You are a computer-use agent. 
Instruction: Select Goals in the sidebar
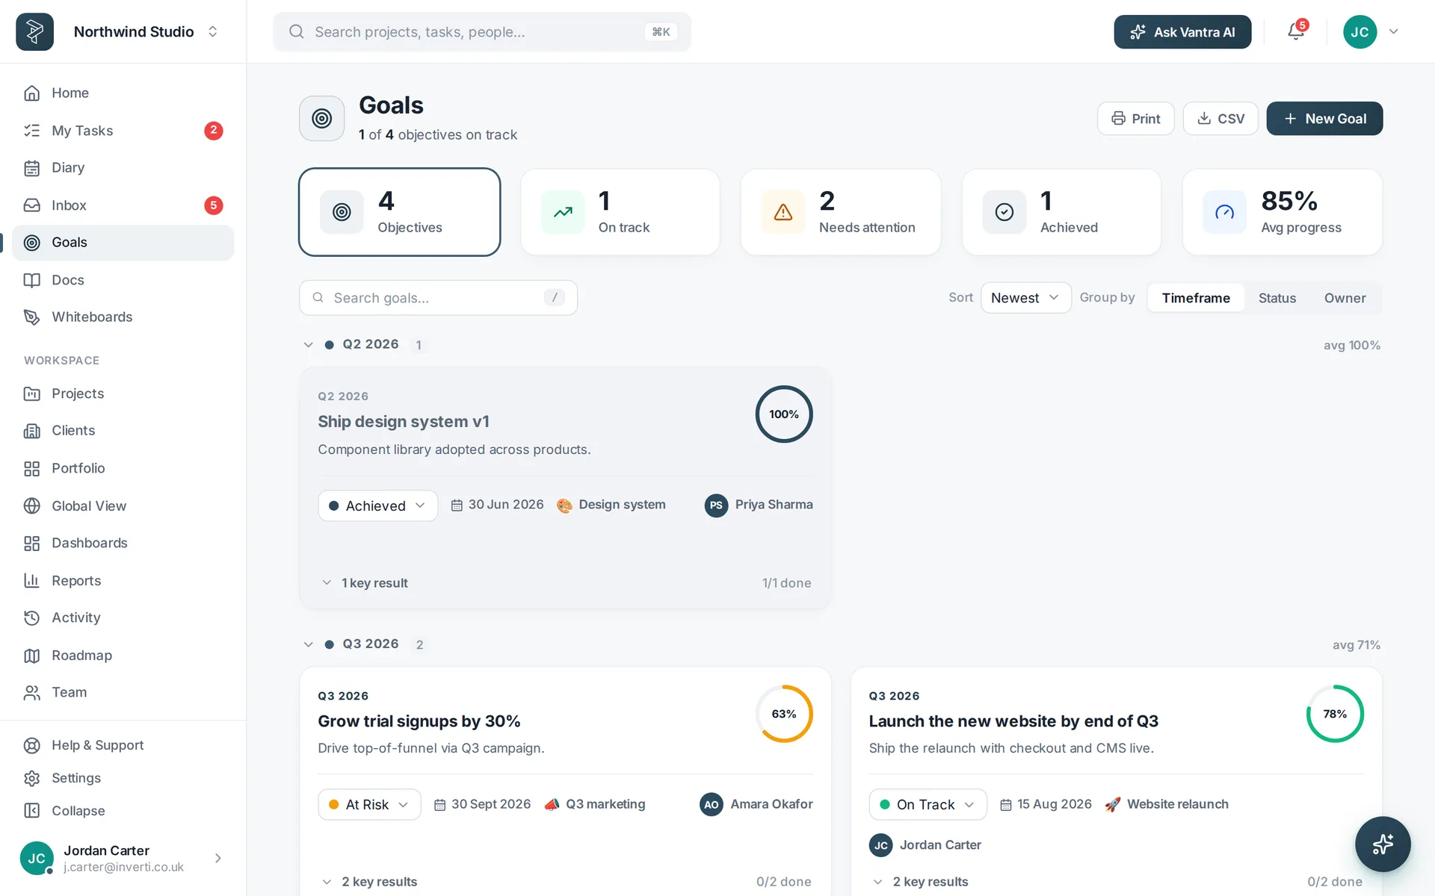pyautogui.click(x=123, y=243)
